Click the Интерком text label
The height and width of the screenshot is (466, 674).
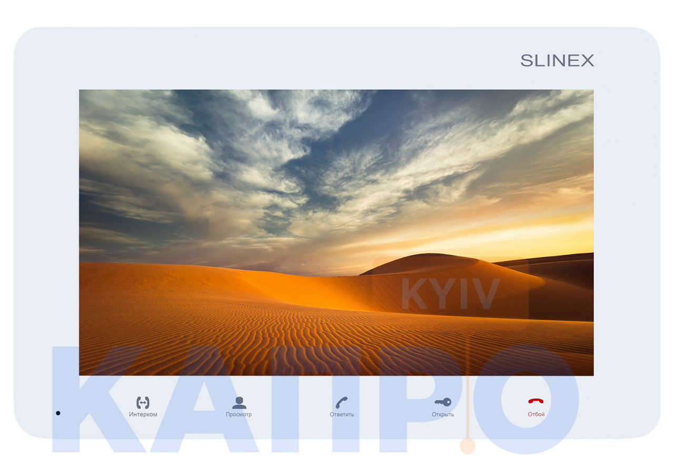143,414
